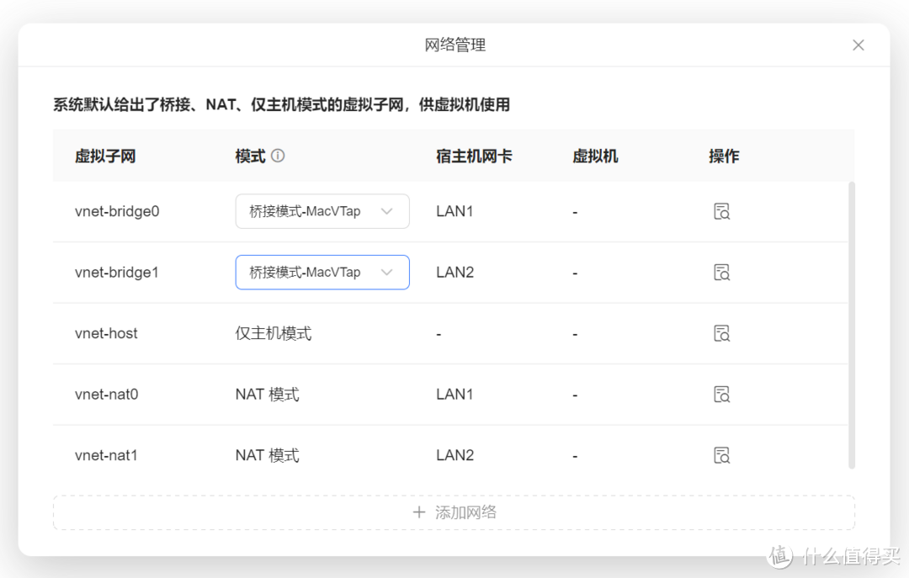Select the 宿主机网卡 column header
The width and height of the screenshot is (909, 578).
474,156
